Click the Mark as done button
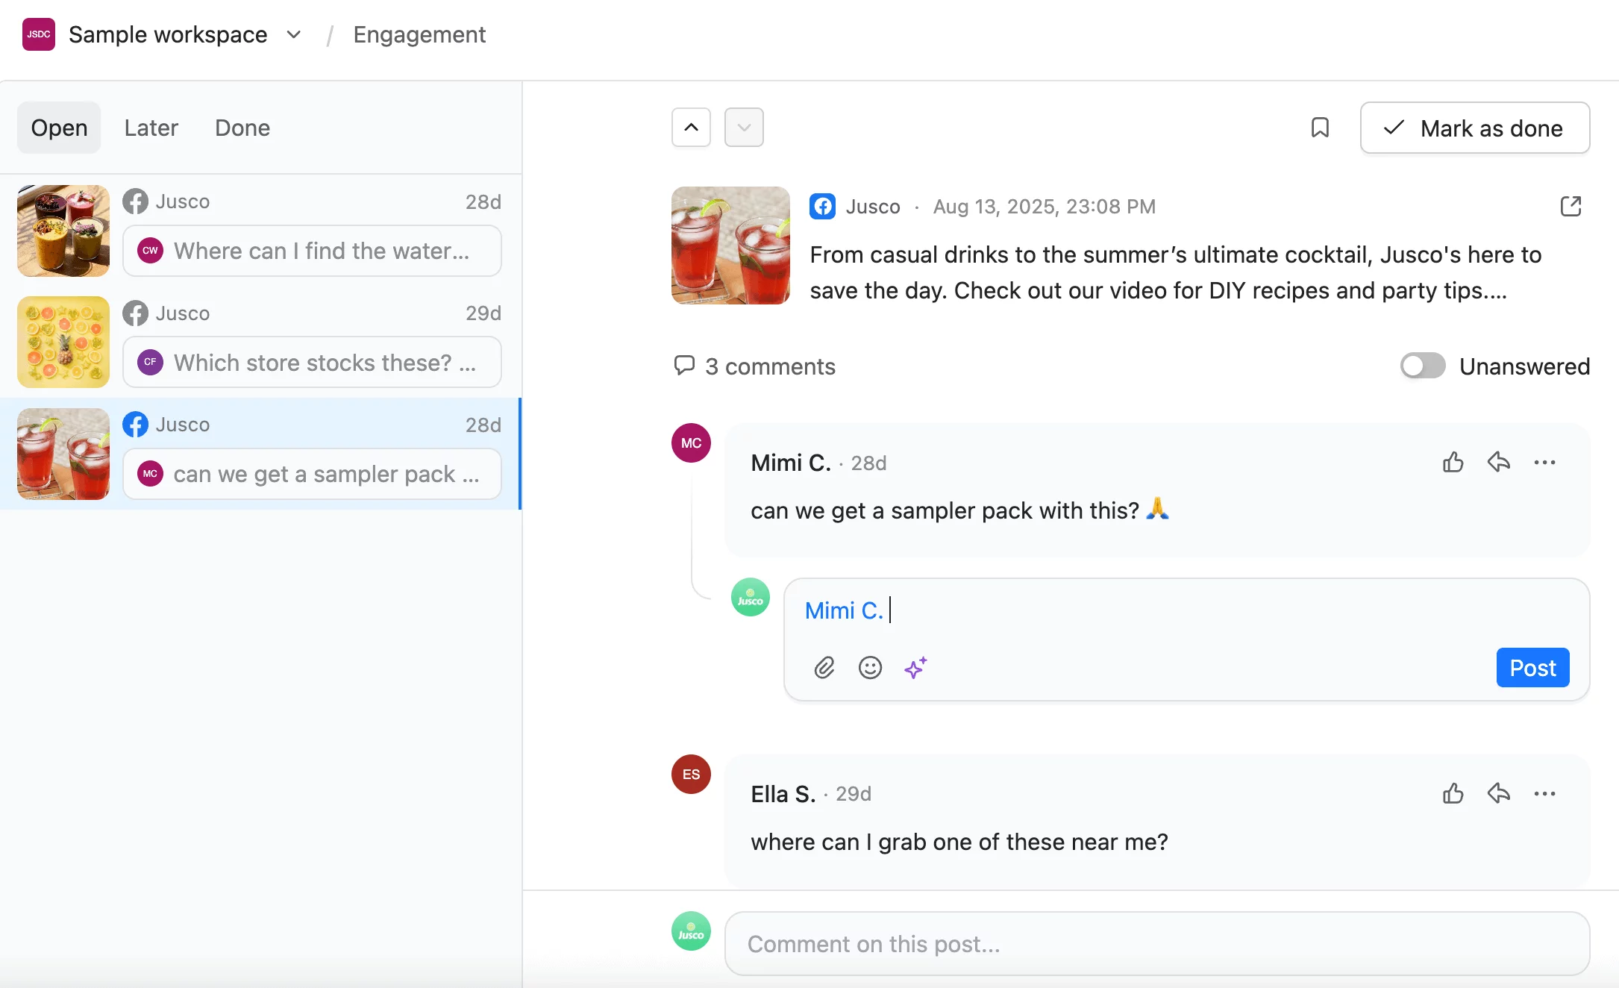This screenshot has width=1619, height=988. tap(1474, 128)
